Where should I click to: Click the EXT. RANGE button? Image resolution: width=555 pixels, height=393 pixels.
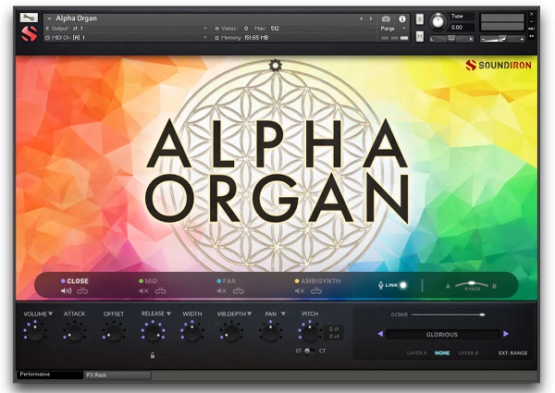pos(512,353)
